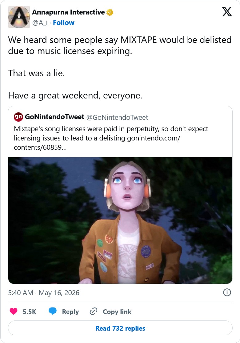Click the blue reply bubble icon
Screen dimensions: 240x343
(53, 311)
